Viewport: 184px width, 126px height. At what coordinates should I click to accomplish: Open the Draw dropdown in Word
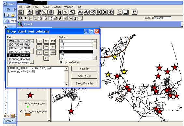coord(9,121)
